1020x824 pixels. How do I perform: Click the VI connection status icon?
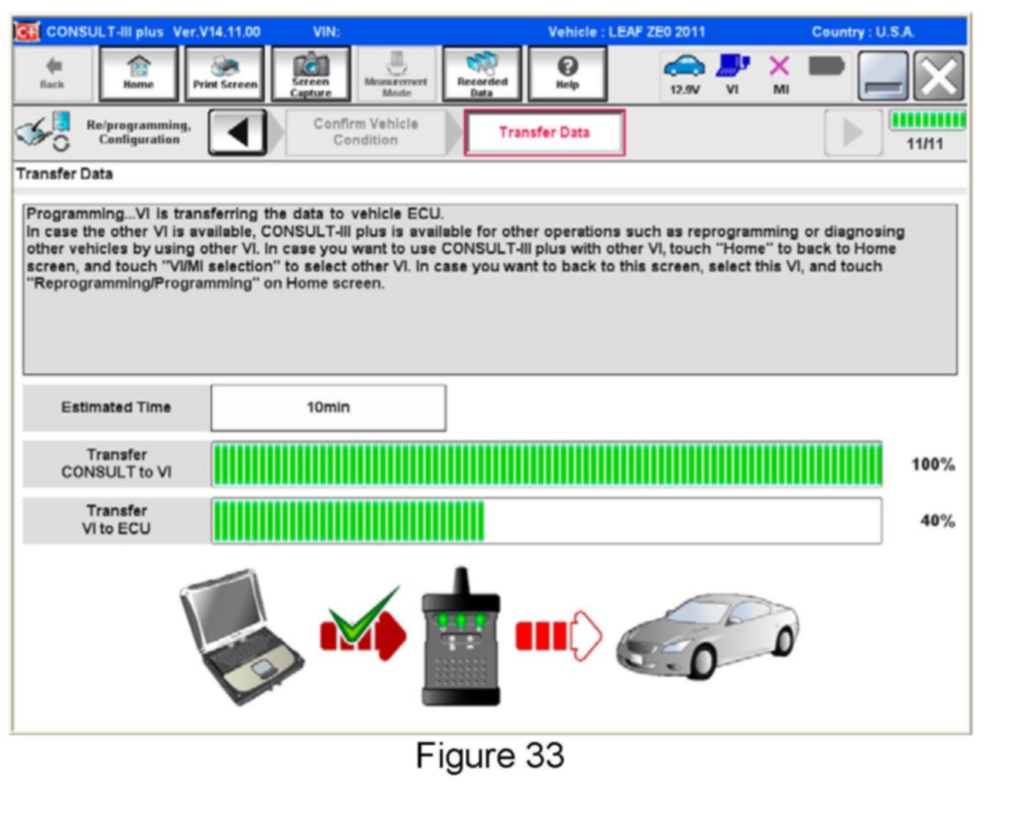732,73
